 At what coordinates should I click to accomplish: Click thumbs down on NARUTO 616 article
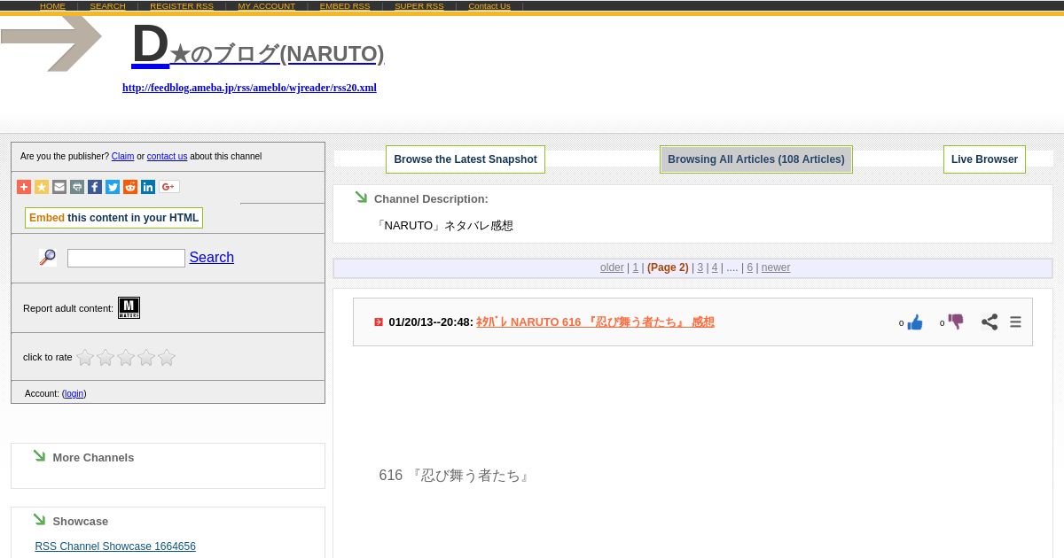[x=956, y=322]
